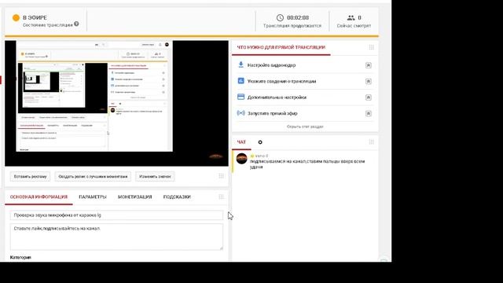Click the 'Изменить значок' button
Image resolution: width=503 pixels, height=283 pixels.
coord(155,176)
